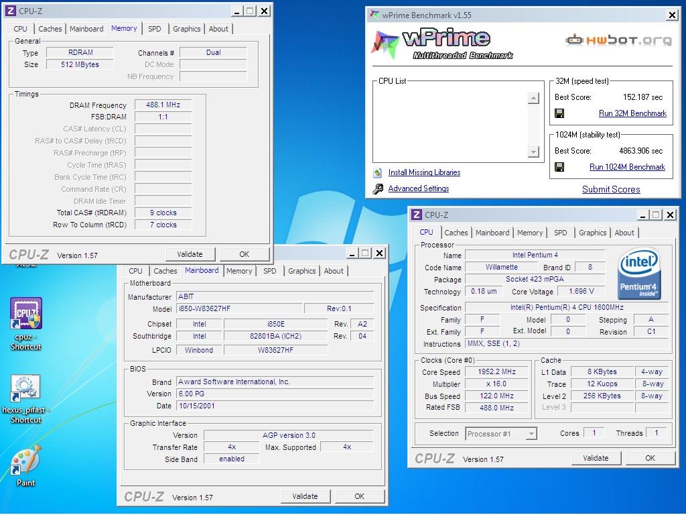Click Validate in the CPU window

point(596,458)
